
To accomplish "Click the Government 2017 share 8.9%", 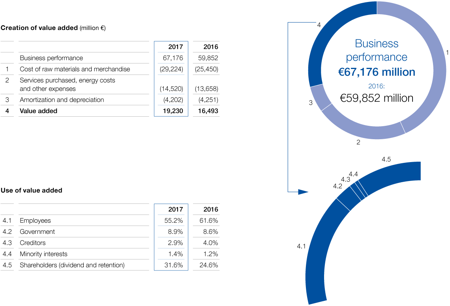I will click(x=175, y=232).
